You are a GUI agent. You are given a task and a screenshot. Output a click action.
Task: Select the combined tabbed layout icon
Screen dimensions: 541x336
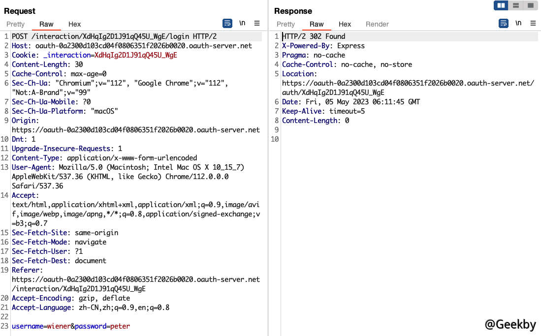[x=530, y=5]
